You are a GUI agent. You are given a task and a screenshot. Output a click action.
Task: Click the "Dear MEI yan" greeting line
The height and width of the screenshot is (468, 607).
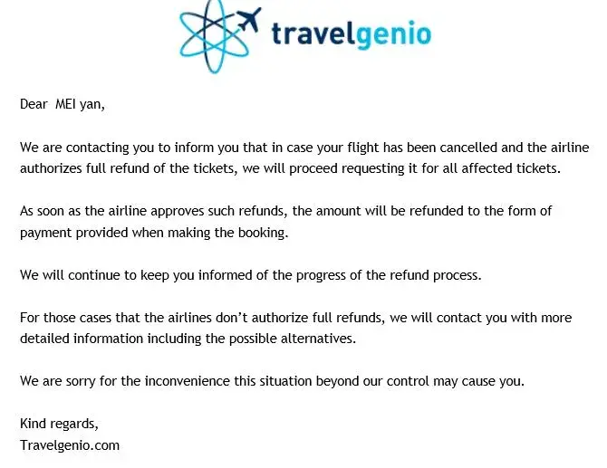[x=63, y=104]
